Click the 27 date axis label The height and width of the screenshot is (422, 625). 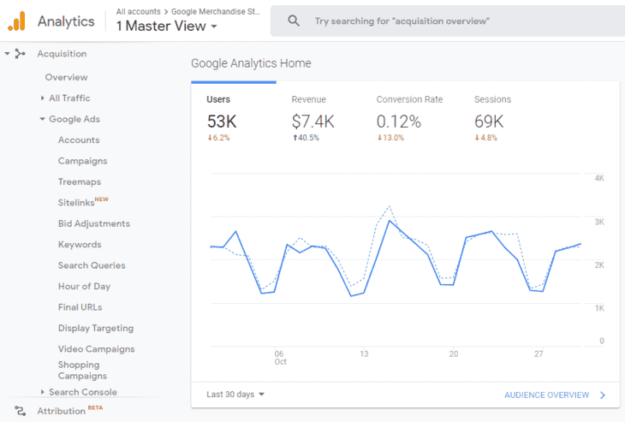(x=539, y=354)
